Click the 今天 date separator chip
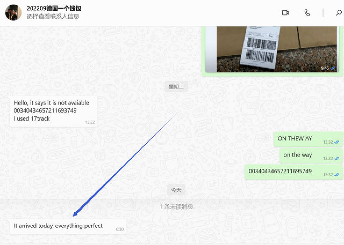The image size is (344, 245). (x=176, y=190)
